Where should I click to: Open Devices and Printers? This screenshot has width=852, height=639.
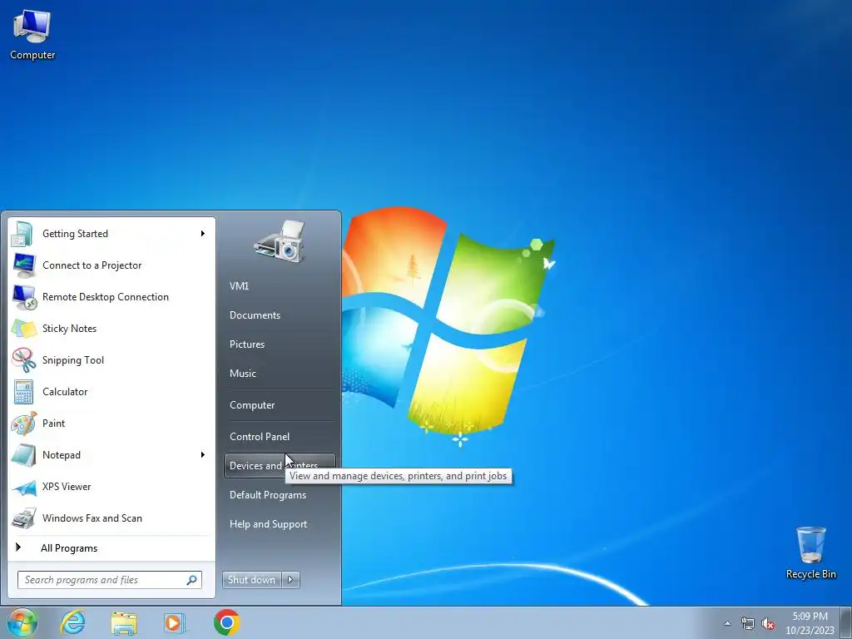point(280,466)
